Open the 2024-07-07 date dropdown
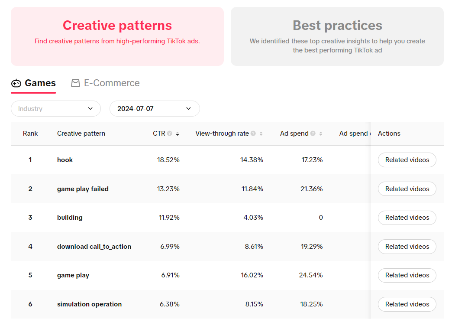468x319 pixels. tap(155, 109)
